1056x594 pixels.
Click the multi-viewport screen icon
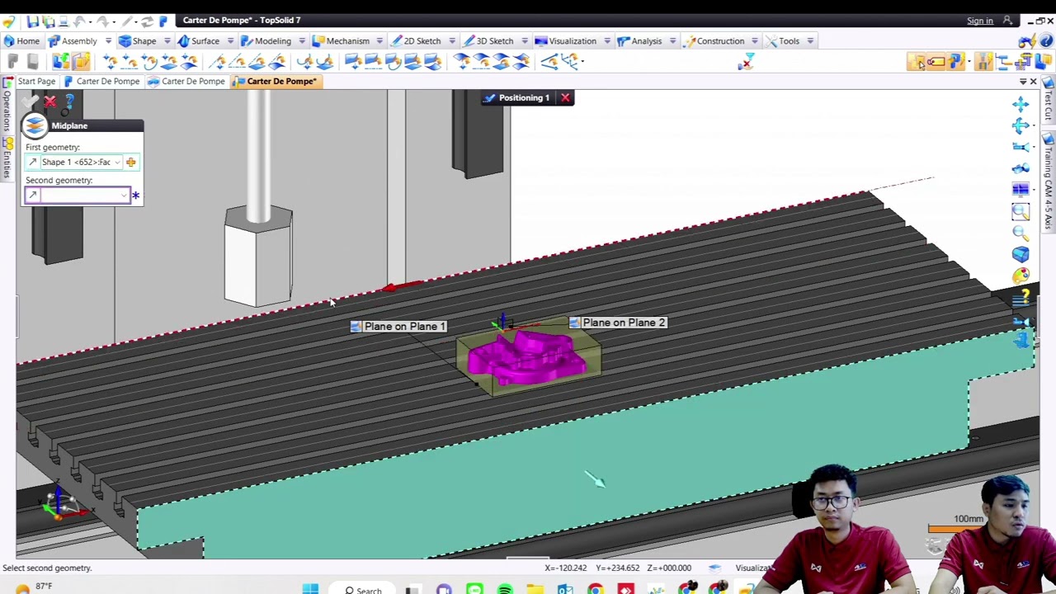[x=1021, y=190]
